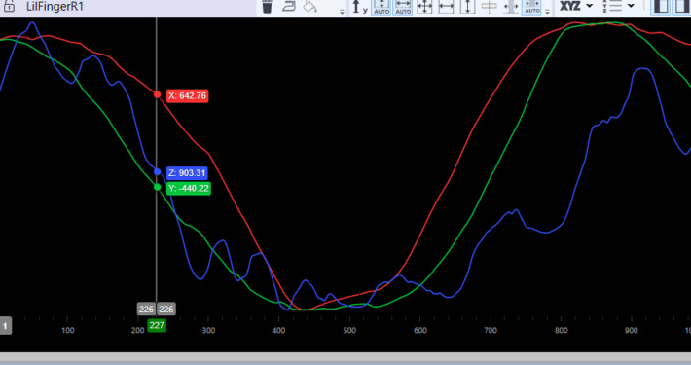The image size is (691, 365).
Task: Click horizontal arrows around gray column icon
Action: click(x=511, y=7)
